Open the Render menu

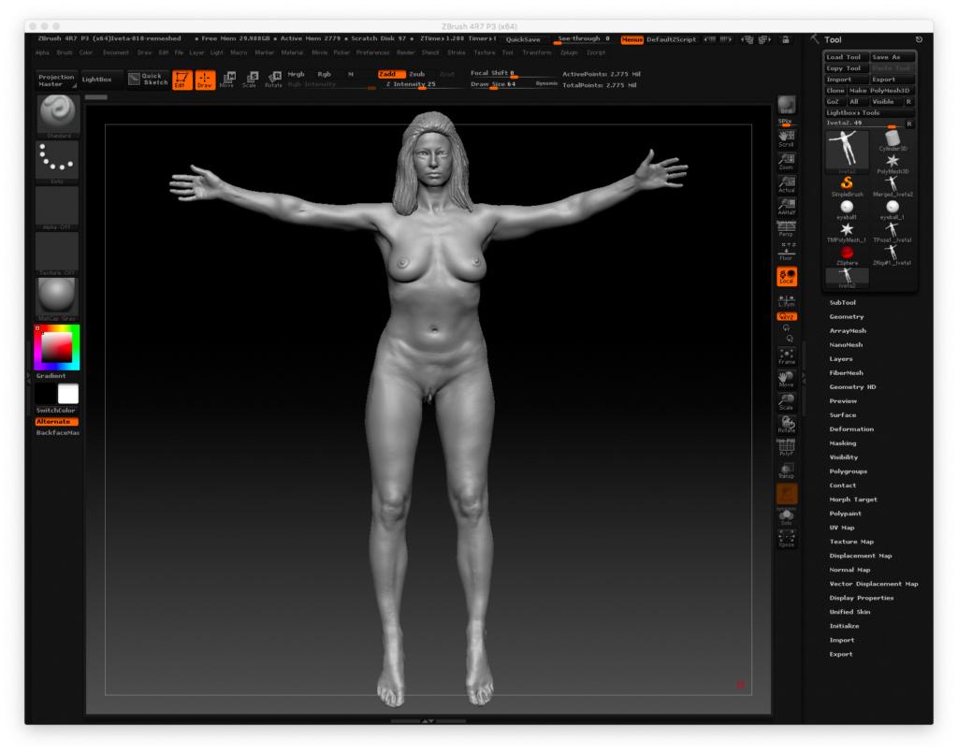(x=405, y=52)
